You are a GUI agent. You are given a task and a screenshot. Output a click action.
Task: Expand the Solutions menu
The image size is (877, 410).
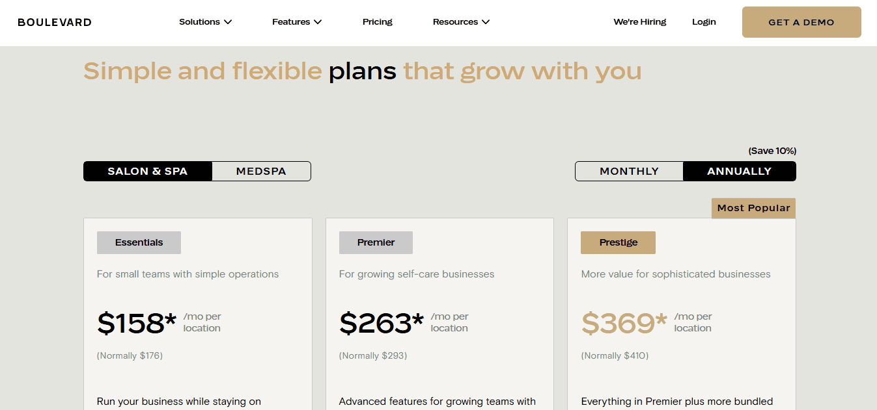pos(206,22)
